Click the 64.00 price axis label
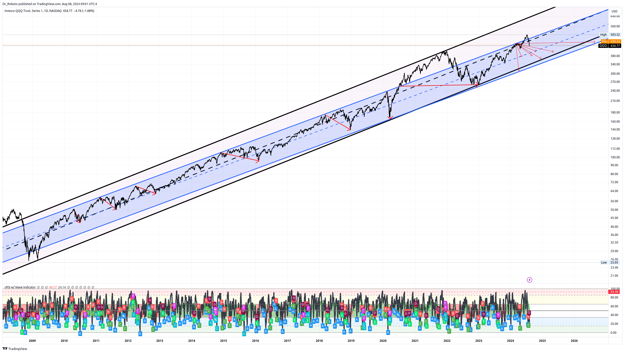The height and width of the screenshot is (353, 625). pos(614,191)
